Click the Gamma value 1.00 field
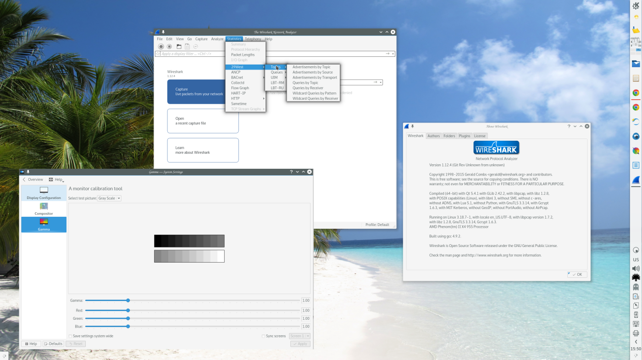Viewport: 642px width, 360px height. (306, 301)
